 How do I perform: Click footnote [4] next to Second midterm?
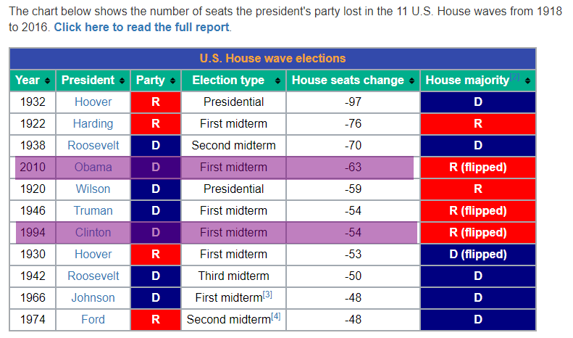[276, 316]
